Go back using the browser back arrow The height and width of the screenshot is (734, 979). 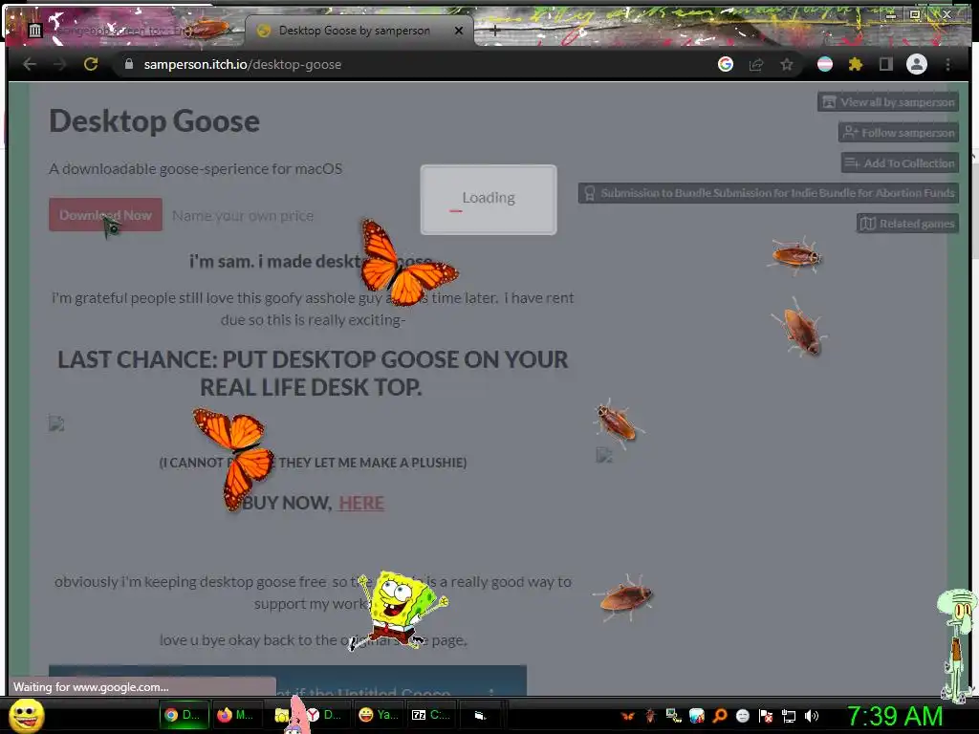30,64
